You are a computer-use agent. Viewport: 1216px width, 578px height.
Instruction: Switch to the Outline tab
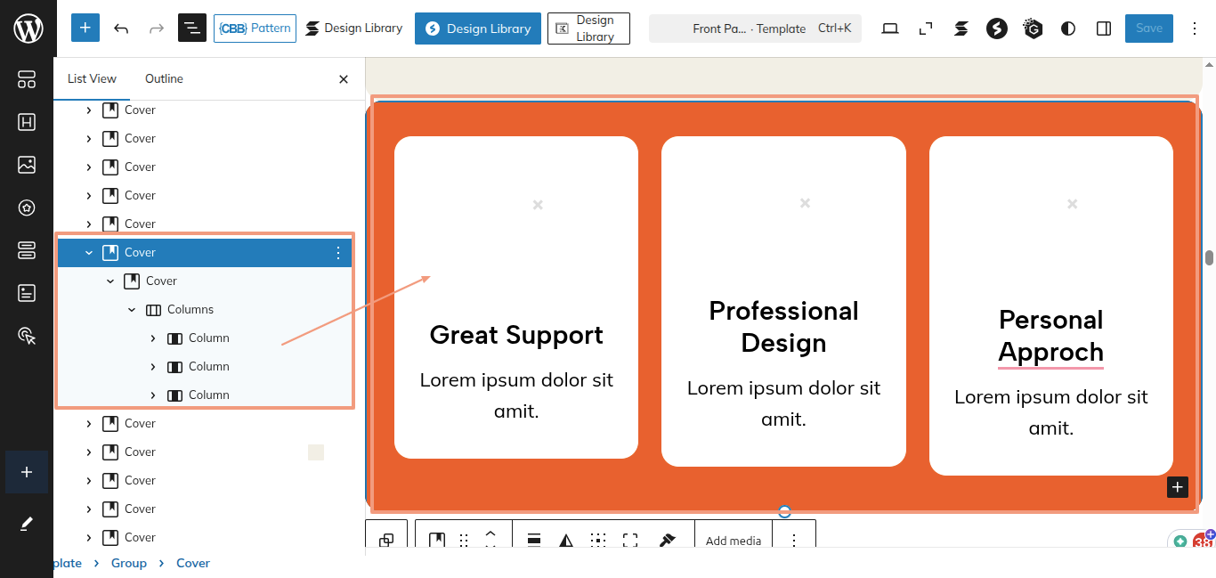(164, 79)
